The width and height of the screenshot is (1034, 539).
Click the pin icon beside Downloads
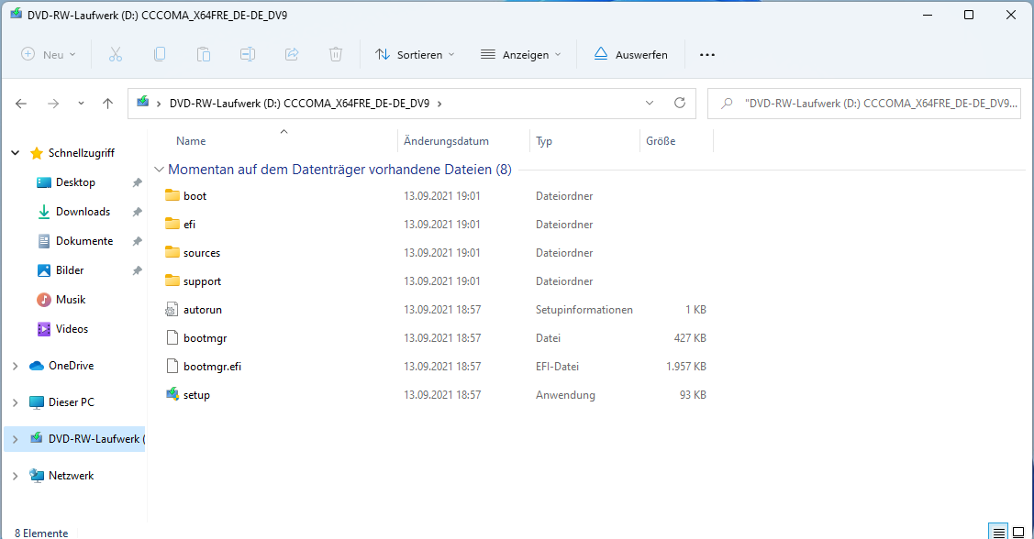(x=138, y=212)
